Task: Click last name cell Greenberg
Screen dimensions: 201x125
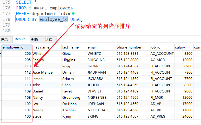Action: (74, 98)
